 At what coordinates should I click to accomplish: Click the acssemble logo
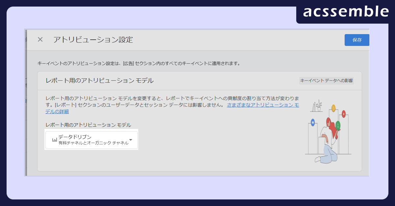click(x=345, y=11)
